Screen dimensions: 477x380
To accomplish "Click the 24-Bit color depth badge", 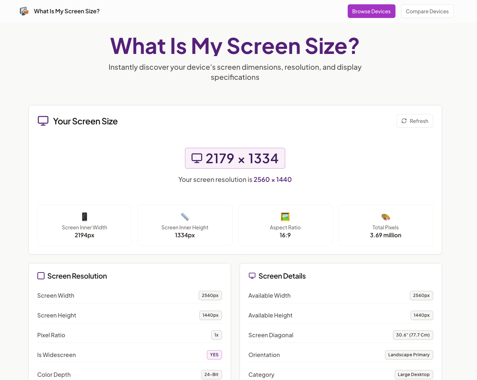I will 211,374.
